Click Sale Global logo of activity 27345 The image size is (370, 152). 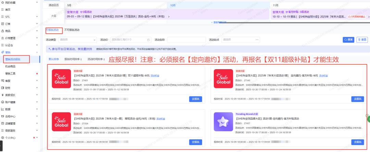223,79
